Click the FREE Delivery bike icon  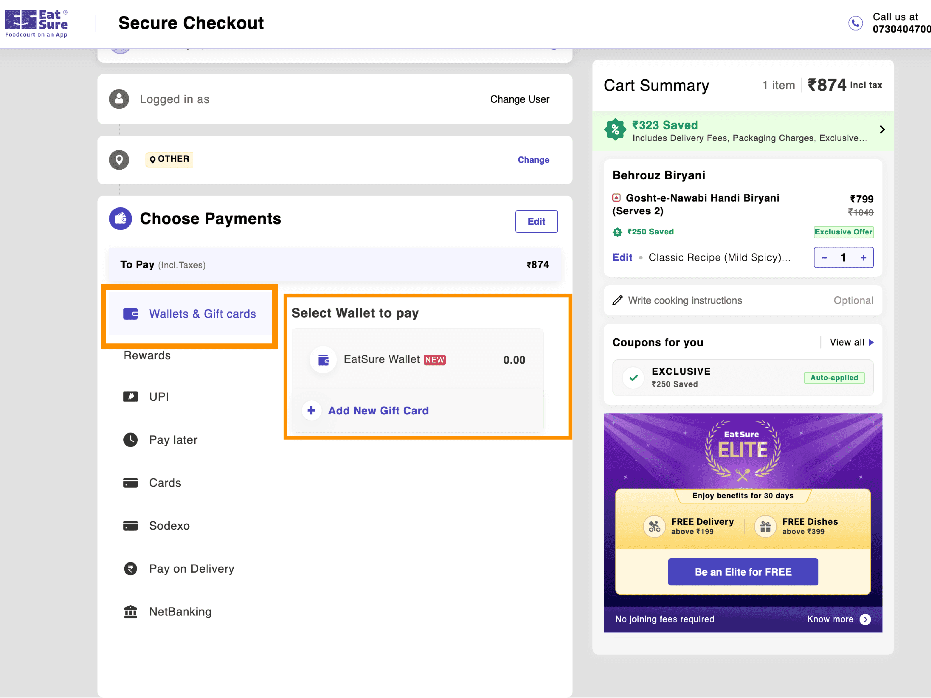(655, 526)
